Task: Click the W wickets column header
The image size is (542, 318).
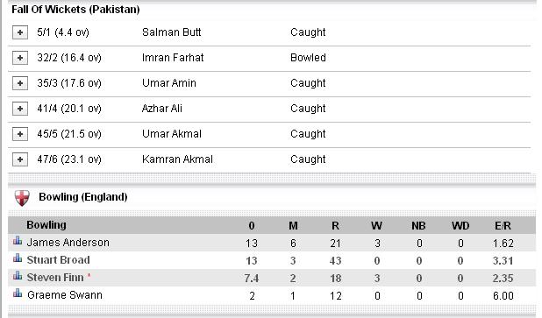Action: point(376,226)
